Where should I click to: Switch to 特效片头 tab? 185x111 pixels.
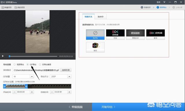coord(88,17)
